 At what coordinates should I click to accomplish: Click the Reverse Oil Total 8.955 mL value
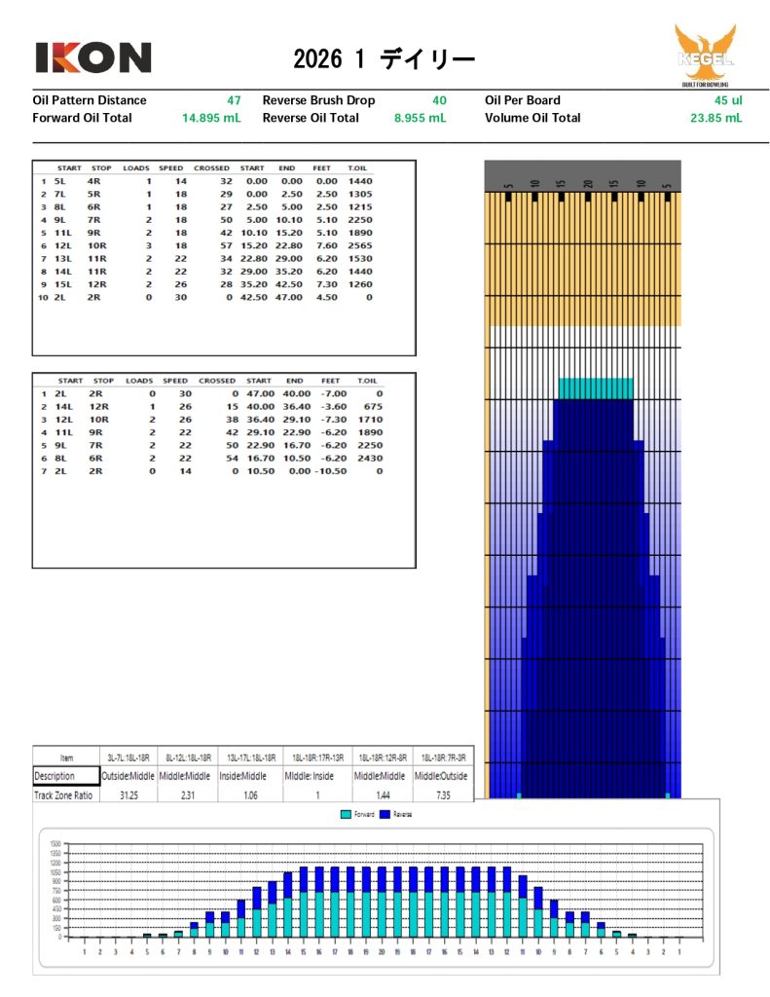pos(420,118)
